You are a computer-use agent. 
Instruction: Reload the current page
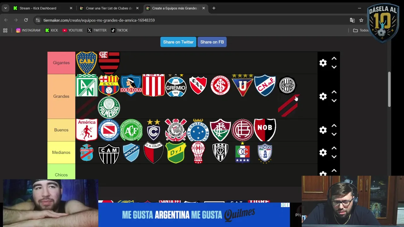coord(26,20)
